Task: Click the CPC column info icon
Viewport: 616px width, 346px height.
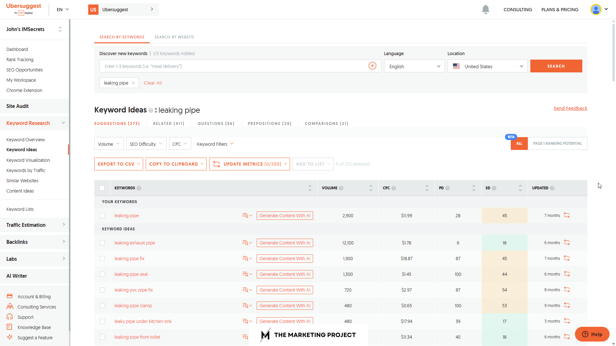Action: point(394,188)
